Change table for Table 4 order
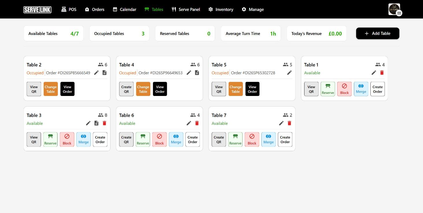 point(143,89)
